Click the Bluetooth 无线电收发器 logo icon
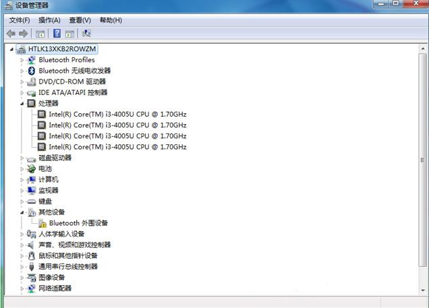The width and height of the screenshot is (429, 308). click(32, 71)
